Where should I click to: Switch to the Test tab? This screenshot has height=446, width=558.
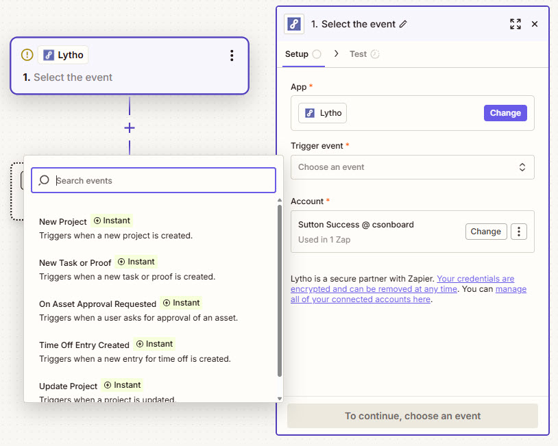365,54
